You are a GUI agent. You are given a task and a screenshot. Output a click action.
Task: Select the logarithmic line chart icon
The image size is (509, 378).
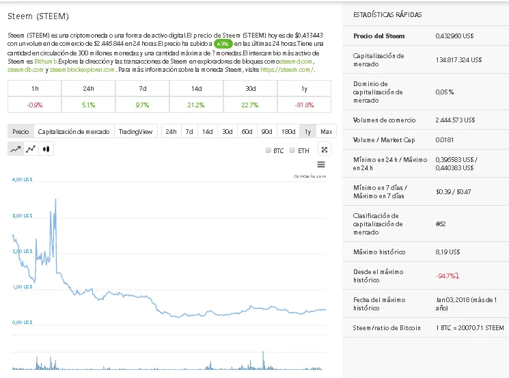pyautogui.click(x=31, y=149)
